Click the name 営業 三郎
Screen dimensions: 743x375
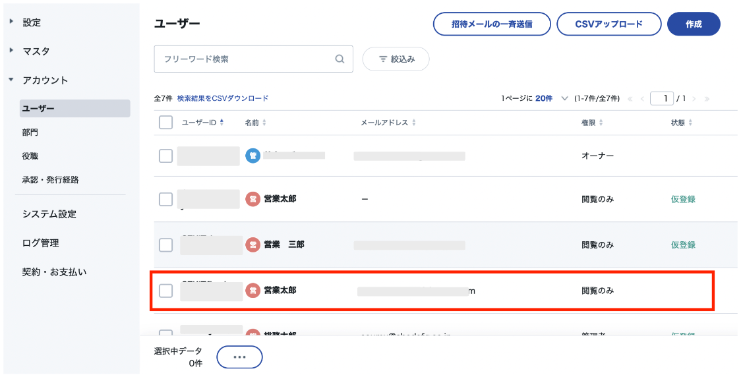point(284,245)
